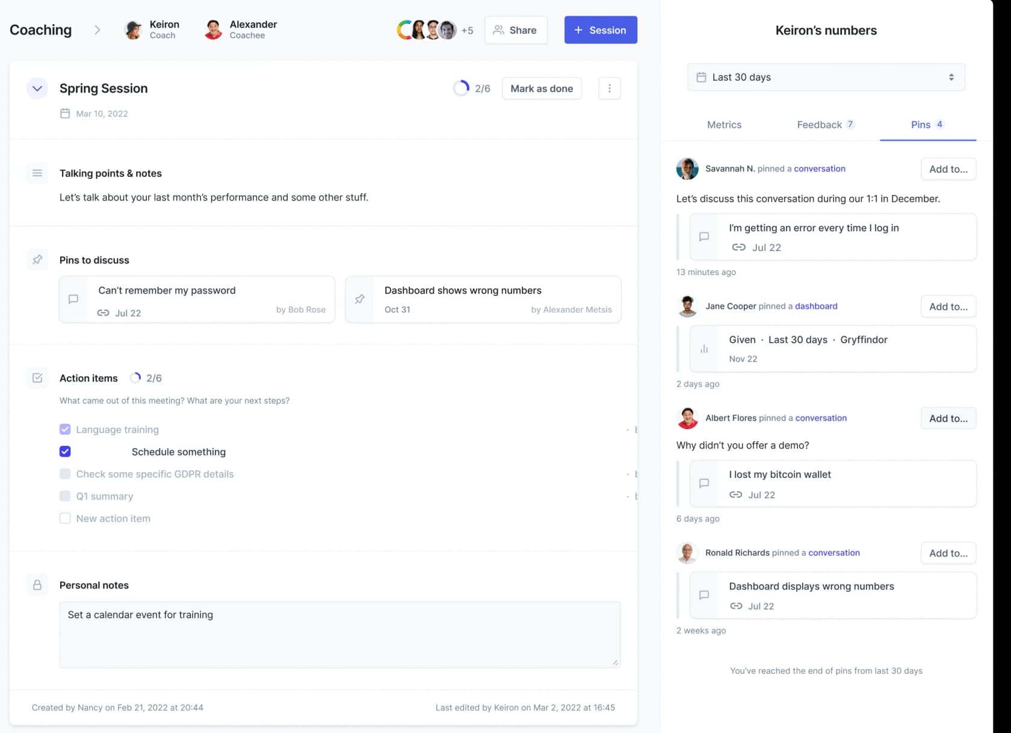Click the Action items 2/6 progress ring
Image resolution: width=1011 pixels, height=733 pixels.
tap(135, 378)
